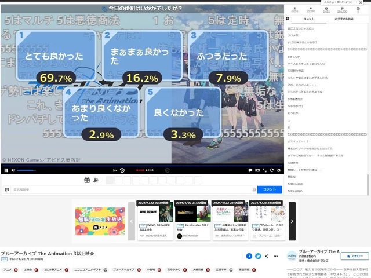Open WIND BREAKER 3話上映会 card
The height and width of the screenshot is (278, 371).
tap(155, 221)
